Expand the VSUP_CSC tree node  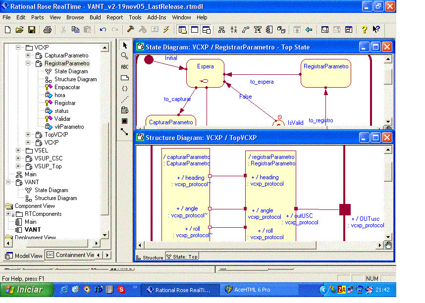[x=18, y=158]
